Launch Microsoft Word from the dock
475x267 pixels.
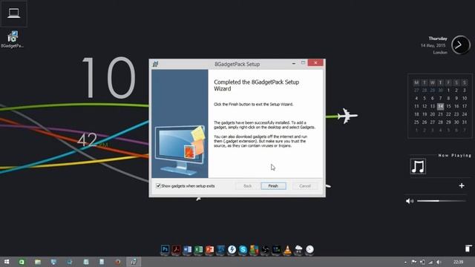(188, 249)
